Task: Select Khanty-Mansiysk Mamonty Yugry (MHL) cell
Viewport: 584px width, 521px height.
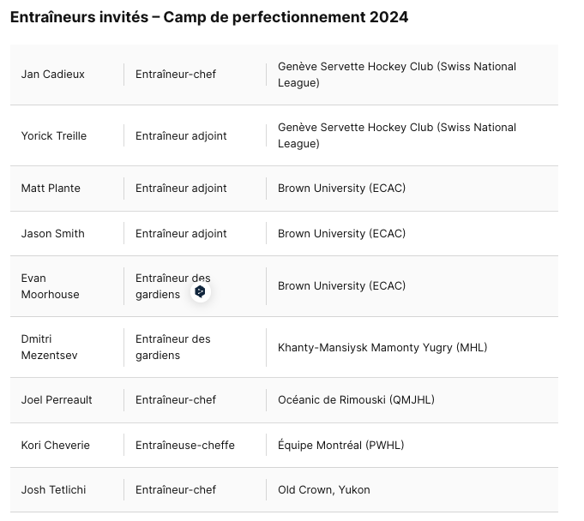Action: pyautogui.click(x=382, y=348)
